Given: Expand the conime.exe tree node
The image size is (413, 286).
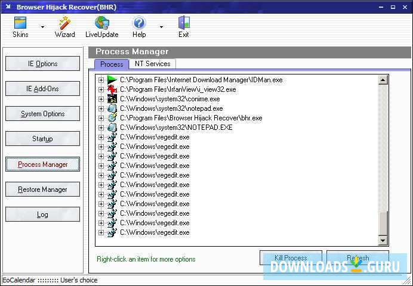Looking at the screenshot, I should pyautogui.click(x=101, y=99).
